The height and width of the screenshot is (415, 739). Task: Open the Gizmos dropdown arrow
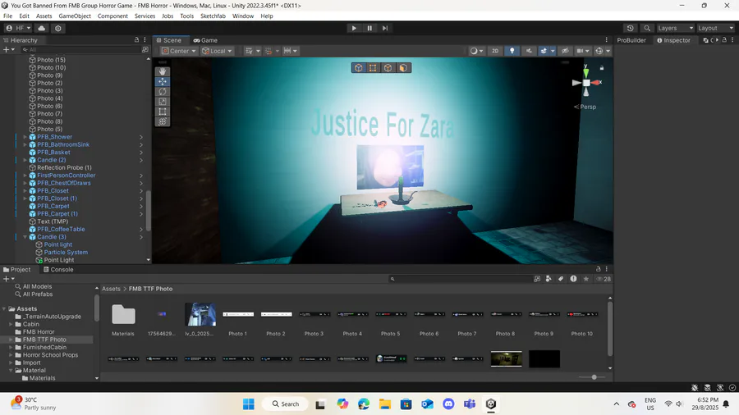(x=608, y=51)
